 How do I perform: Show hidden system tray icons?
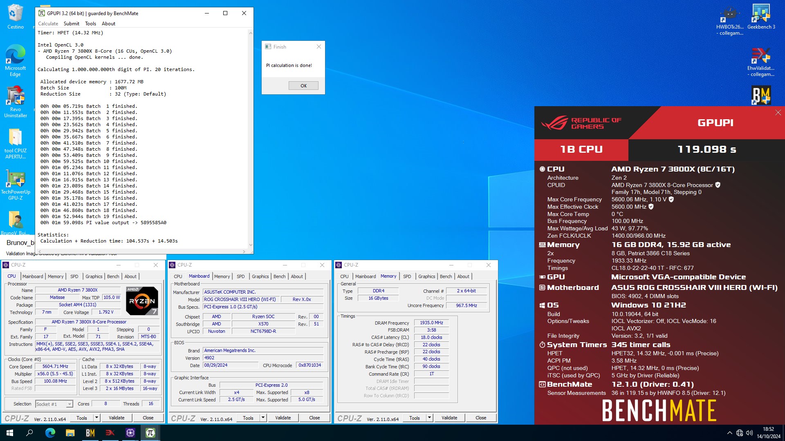pyautogui.click(x=729, y=433)
